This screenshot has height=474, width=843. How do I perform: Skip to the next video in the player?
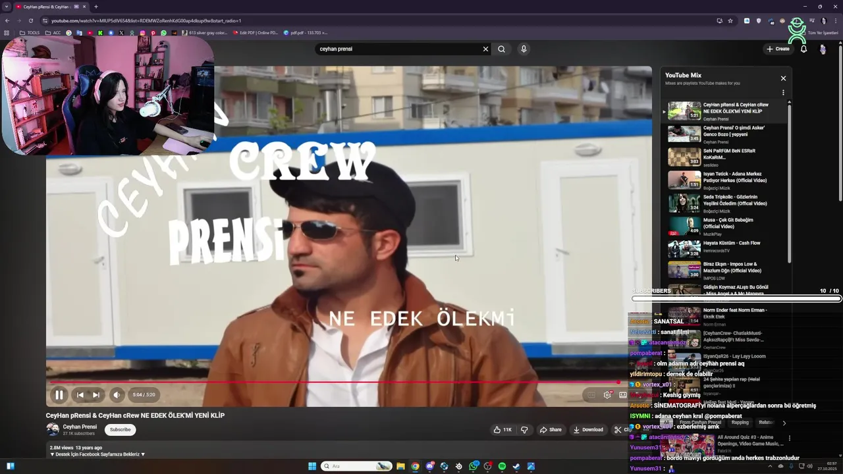(x=96, y=395)
